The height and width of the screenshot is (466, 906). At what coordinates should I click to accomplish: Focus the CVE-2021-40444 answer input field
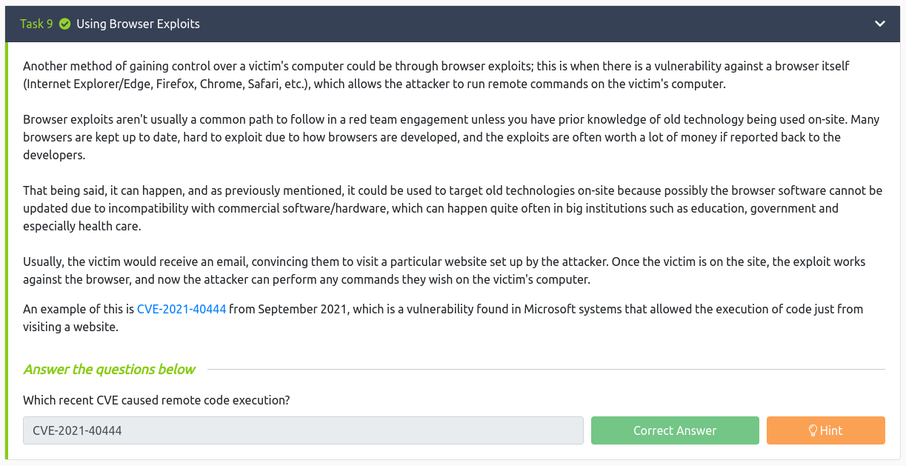coord(303,430)
